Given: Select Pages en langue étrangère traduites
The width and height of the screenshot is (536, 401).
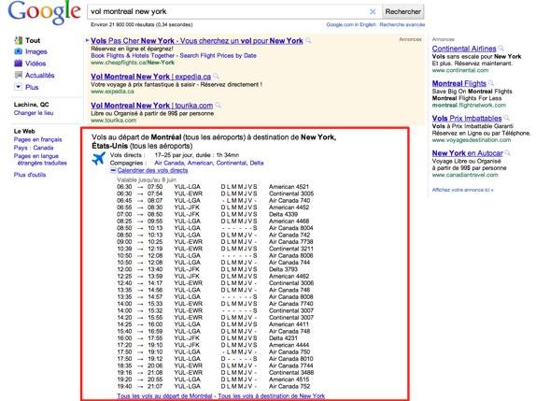Looking at the screenshot, I should point(40,160).
